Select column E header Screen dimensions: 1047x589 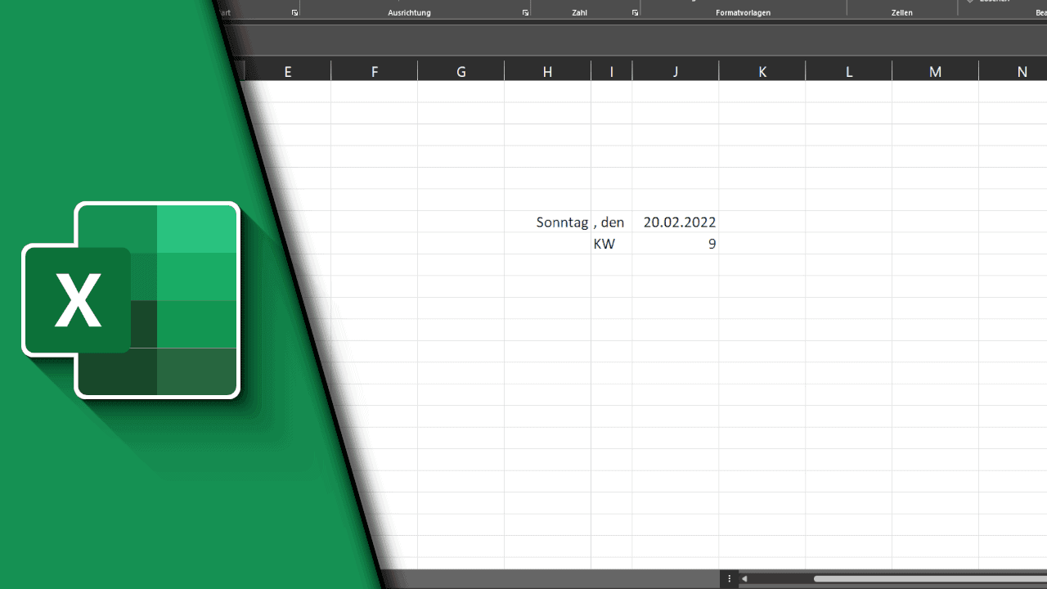pyautogui.click(x=288, y=72)
